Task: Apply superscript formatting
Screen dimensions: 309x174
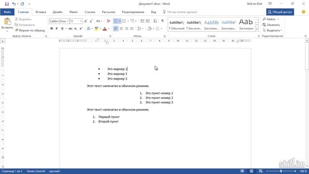Action: (81, 29)
